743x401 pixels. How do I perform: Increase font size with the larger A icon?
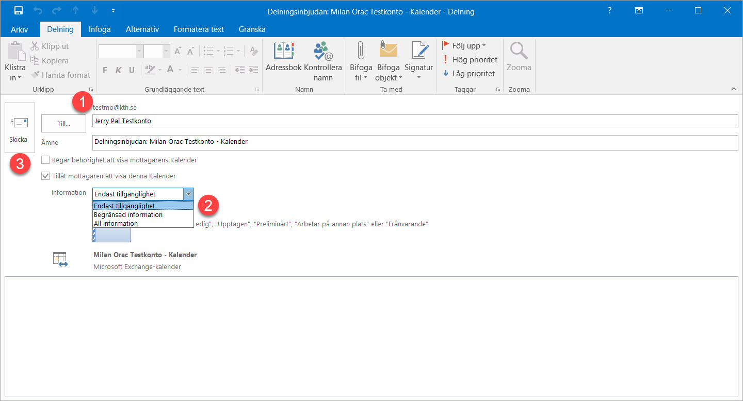pos(177,51)
